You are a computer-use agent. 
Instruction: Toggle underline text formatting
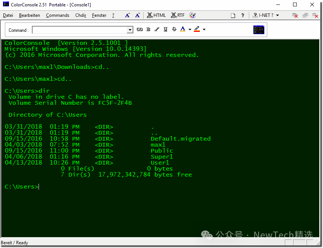point(165,29)
